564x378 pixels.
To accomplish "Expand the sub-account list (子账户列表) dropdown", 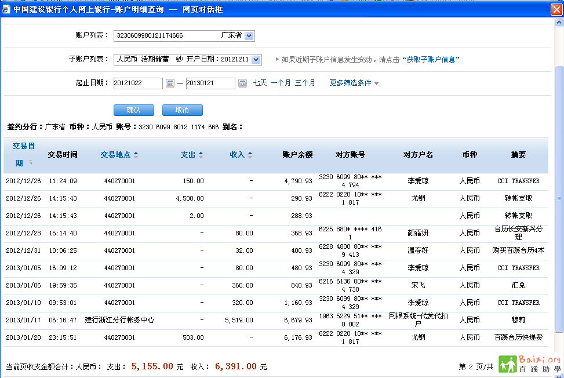I will click(x=256, y=60).
